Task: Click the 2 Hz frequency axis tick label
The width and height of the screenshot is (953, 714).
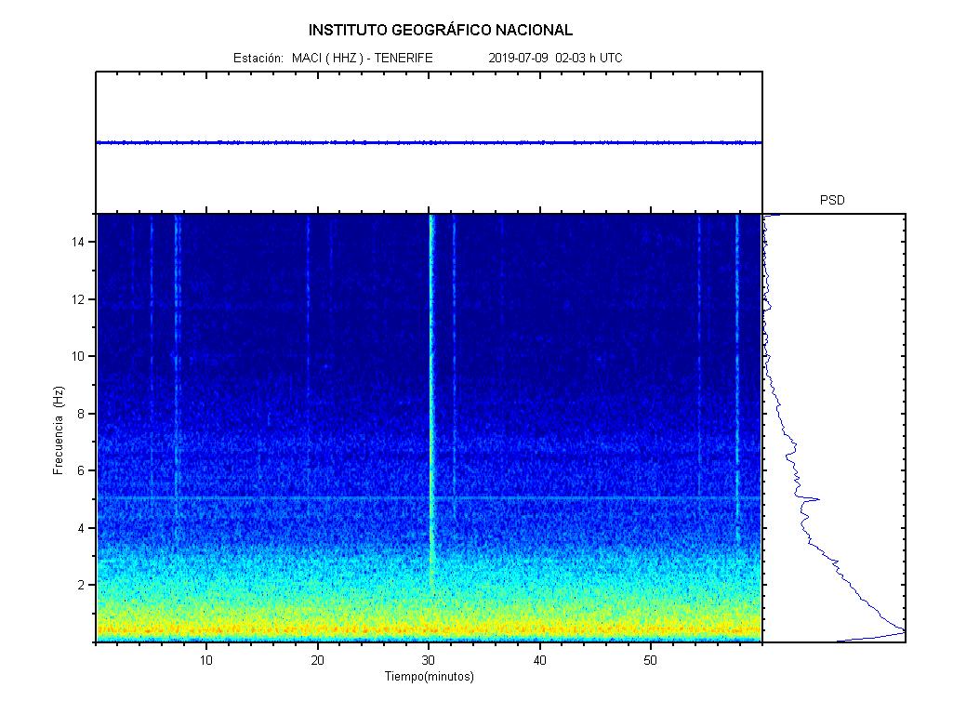Action: [84, 585]
